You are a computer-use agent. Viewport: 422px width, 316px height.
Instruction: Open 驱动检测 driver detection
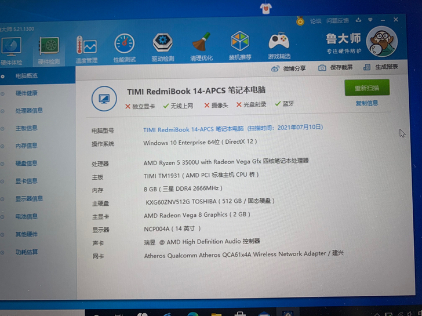pyautogui.click(x=162, y=48)
